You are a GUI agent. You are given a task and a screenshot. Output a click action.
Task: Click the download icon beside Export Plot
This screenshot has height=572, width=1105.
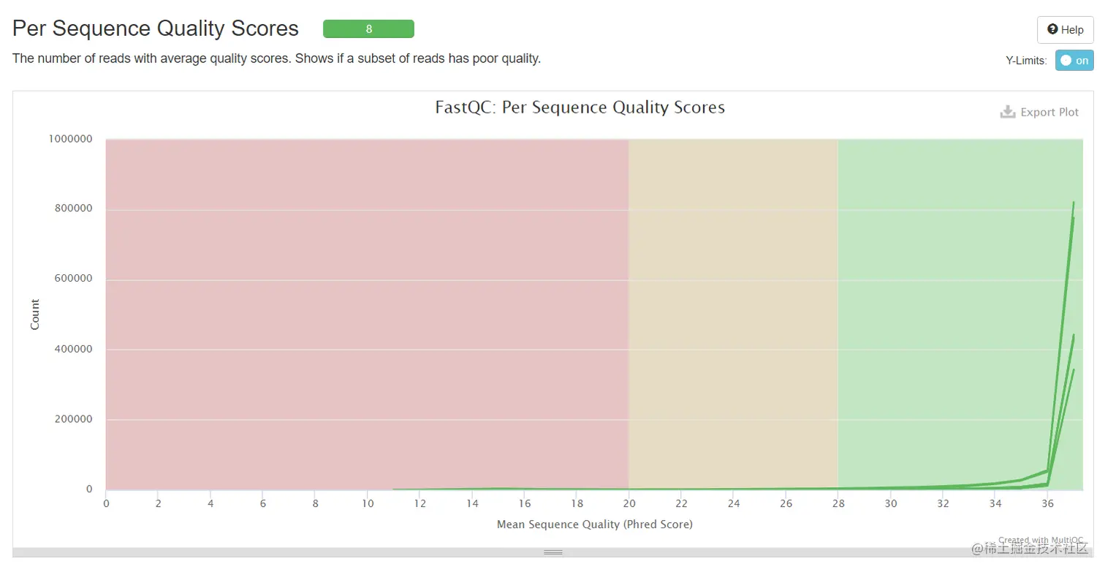[x=1008, y=112]
